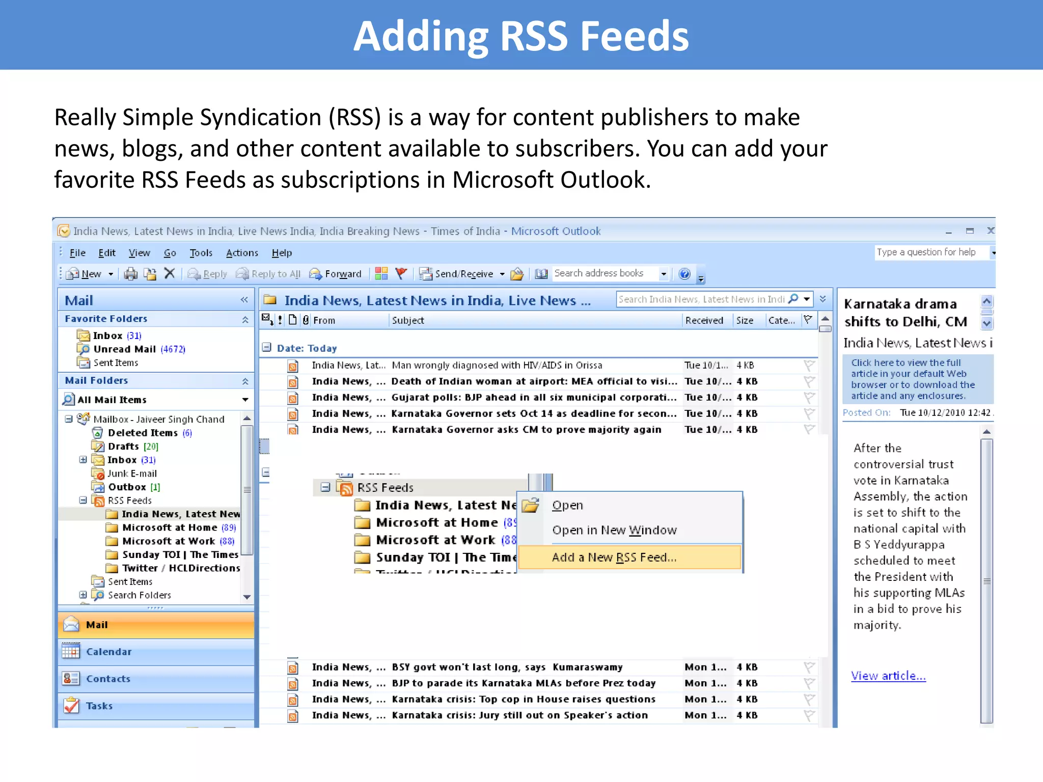Click the Move to Folder icon
This screenshot has width=1043, height=782.
click(150, 274)
